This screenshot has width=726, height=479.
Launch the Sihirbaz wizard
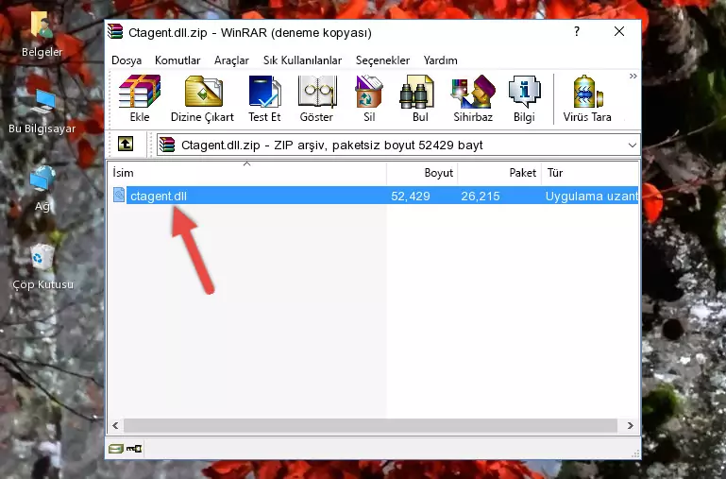473,98
